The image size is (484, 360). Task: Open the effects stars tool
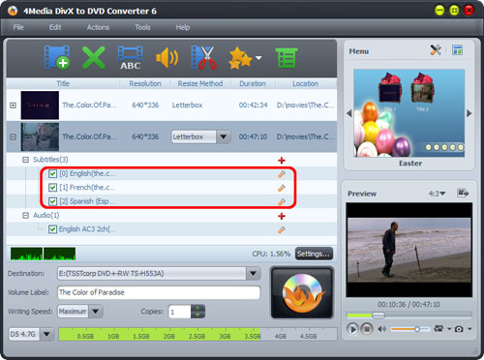click(240, 58)
